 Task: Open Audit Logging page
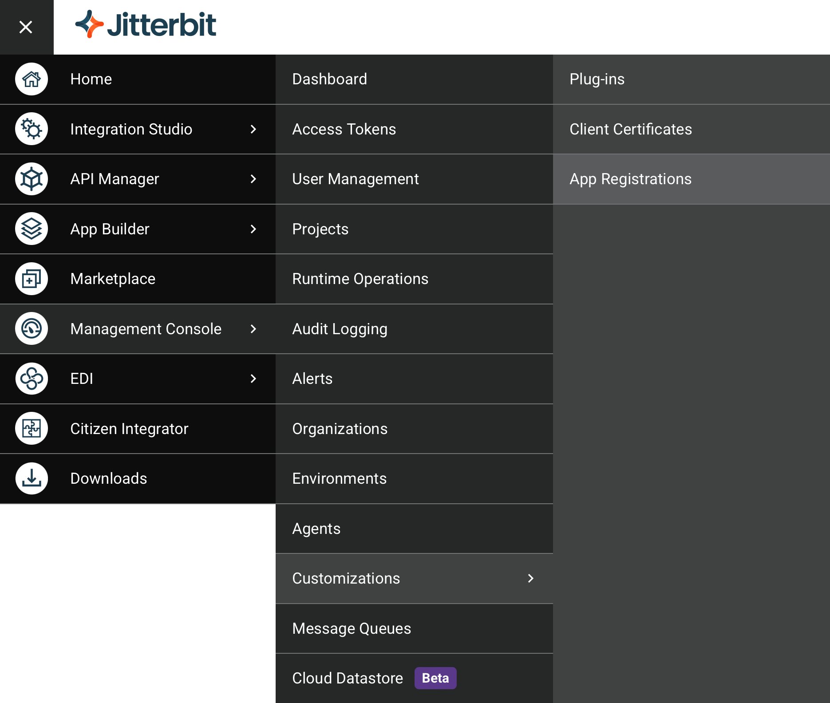point(414,329)
